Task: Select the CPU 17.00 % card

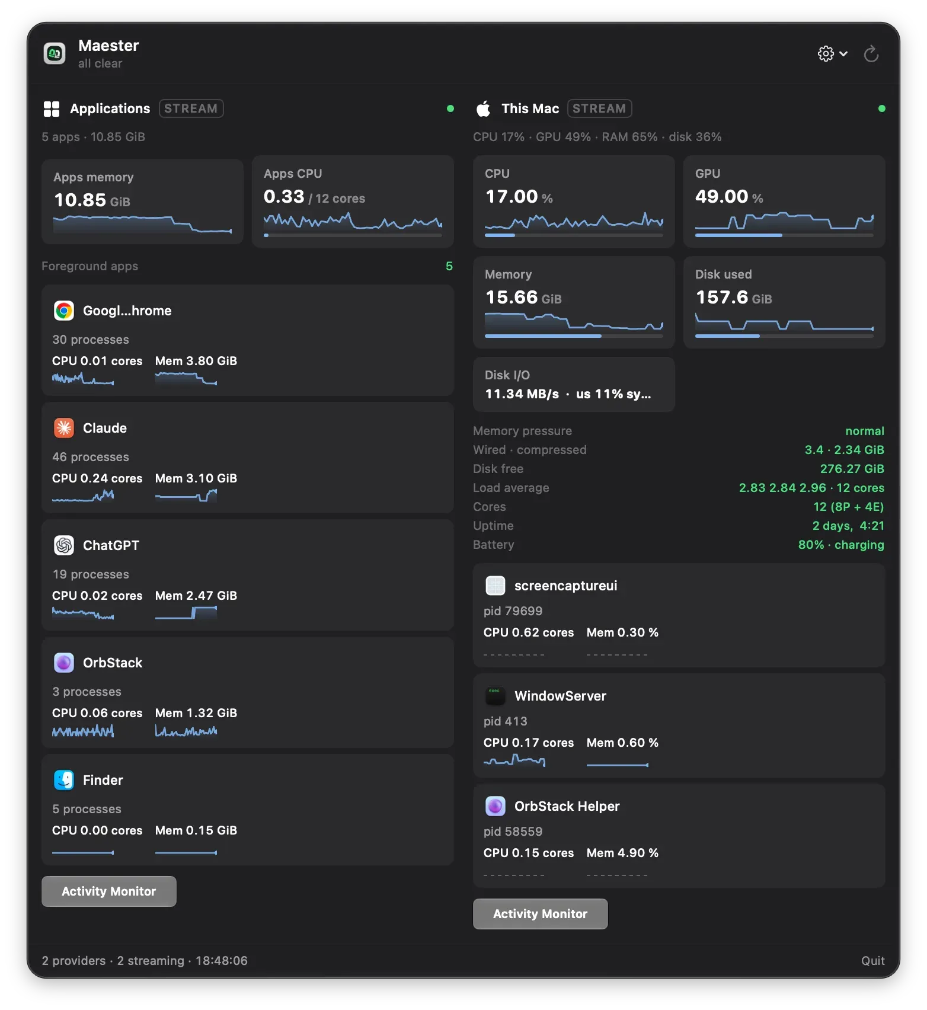Action: pyautogui.click(x=574, y=202)
